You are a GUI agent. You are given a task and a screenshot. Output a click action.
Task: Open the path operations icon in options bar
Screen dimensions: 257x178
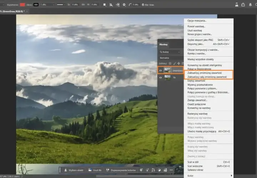[x=104, y=5]
